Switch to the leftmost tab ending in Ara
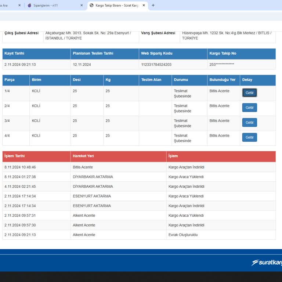Viewport: 282px width, 282px height. click(5, 6)
